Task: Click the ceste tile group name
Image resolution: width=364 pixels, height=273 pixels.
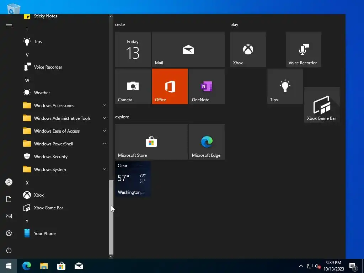Action: click(120, 25)
